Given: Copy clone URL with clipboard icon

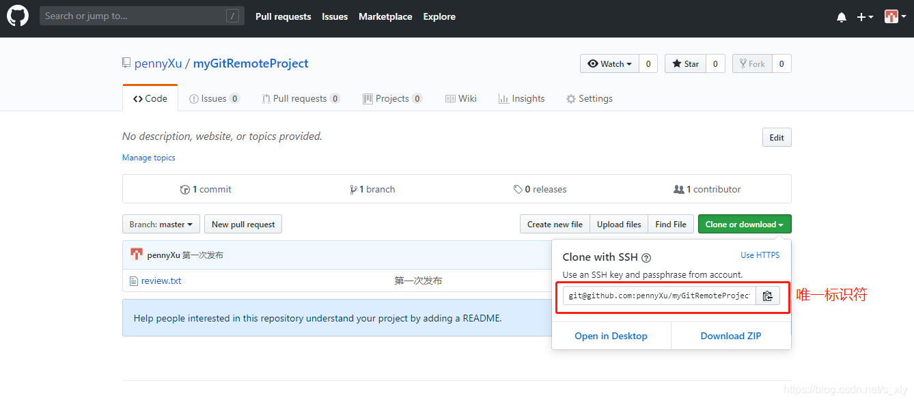Looking at the screenshot, I should point(768,296).
